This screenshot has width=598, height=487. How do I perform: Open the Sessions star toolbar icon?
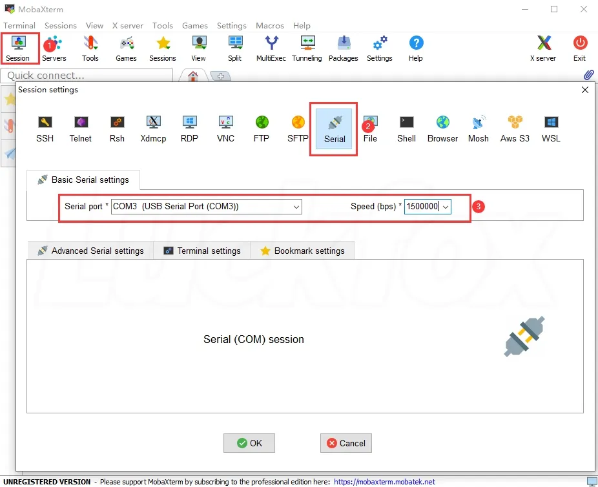[163, 48]
